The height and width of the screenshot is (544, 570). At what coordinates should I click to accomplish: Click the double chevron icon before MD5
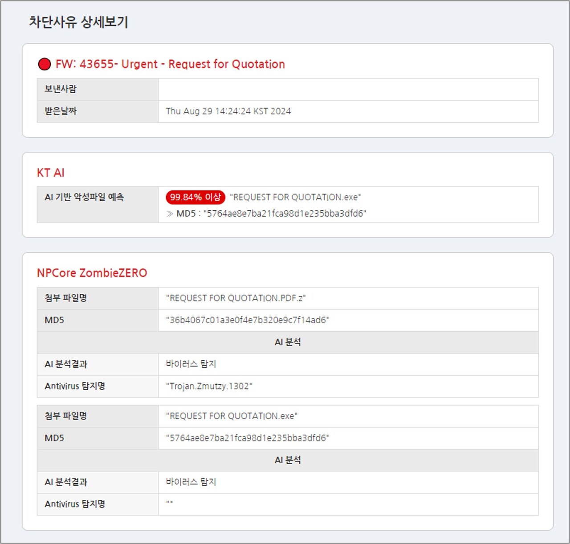(170, 214)
